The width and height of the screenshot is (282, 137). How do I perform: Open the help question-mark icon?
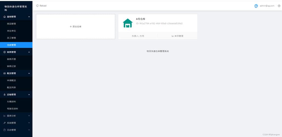(279, 6)
